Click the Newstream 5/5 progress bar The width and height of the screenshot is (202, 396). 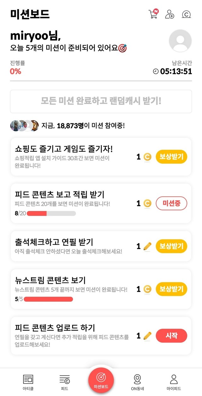click(48, 299)
